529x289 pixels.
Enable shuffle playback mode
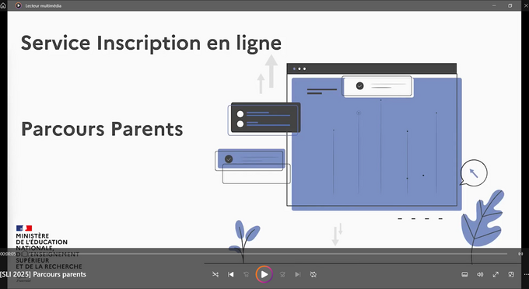click(215, 274)
